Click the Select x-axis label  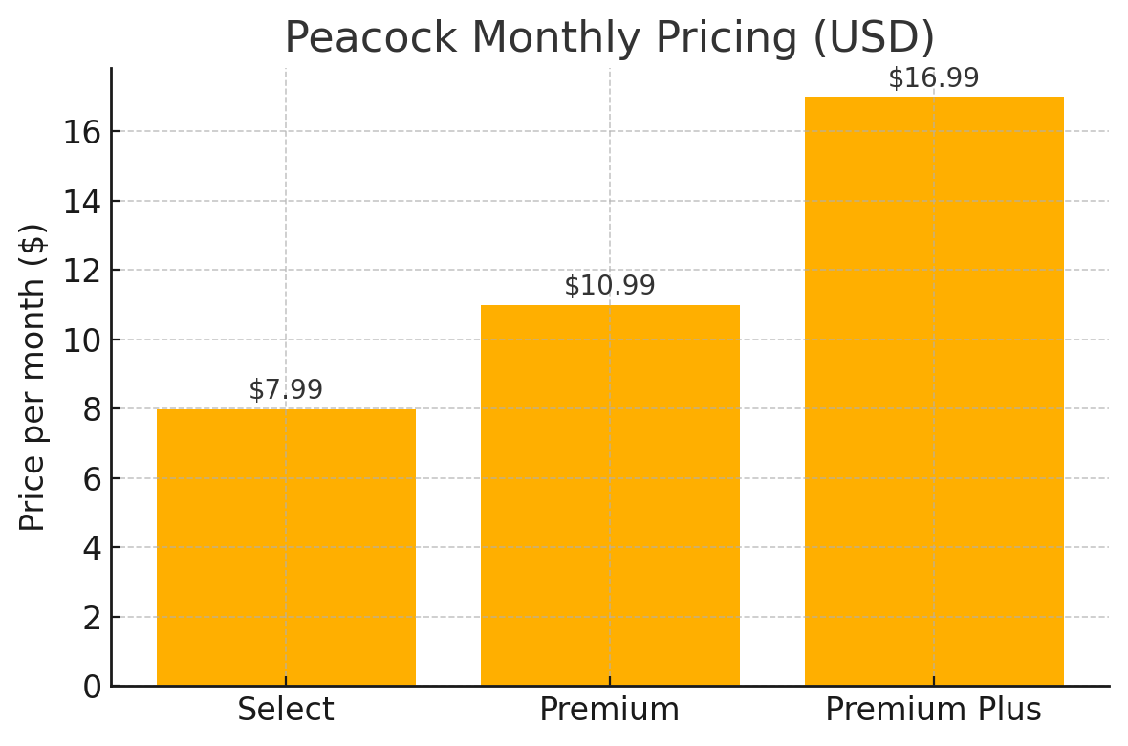[287, 710]
